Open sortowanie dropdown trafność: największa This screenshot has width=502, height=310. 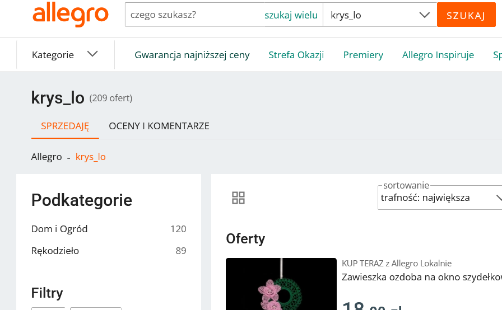[439, 198]
